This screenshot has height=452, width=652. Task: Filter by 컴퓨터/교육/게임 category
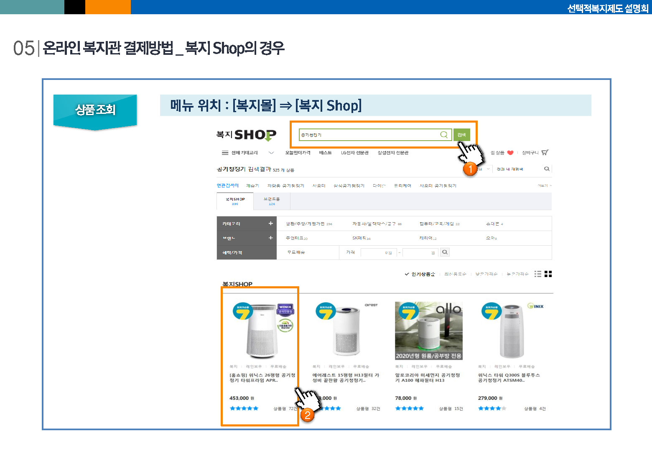click(440, 224)
